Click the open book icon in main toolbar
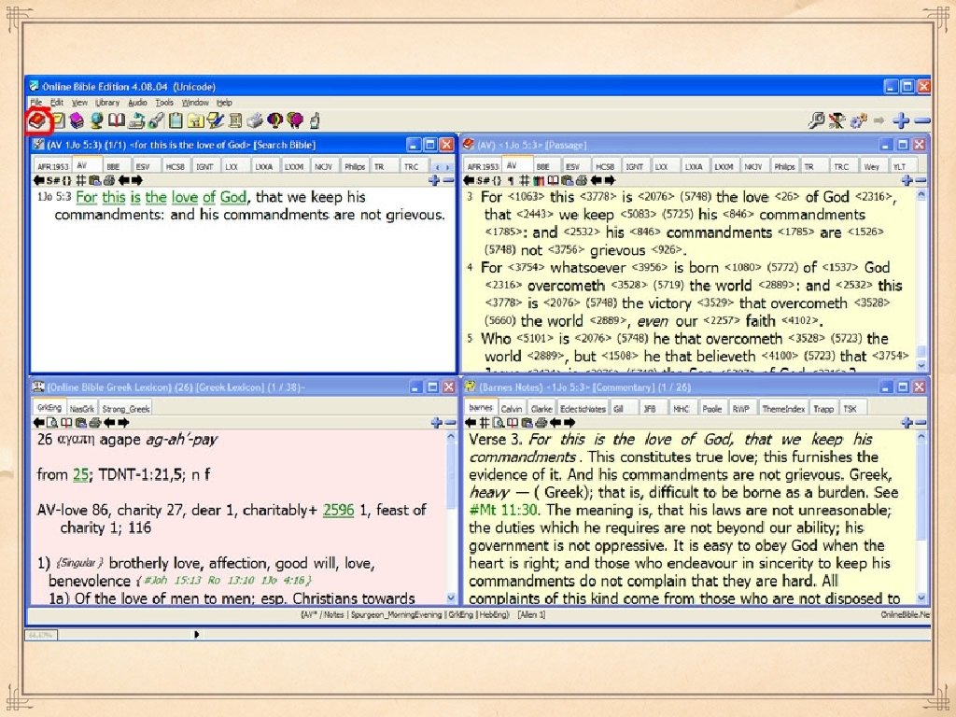This screenshot has width=956, height=717. pos(117,120)
